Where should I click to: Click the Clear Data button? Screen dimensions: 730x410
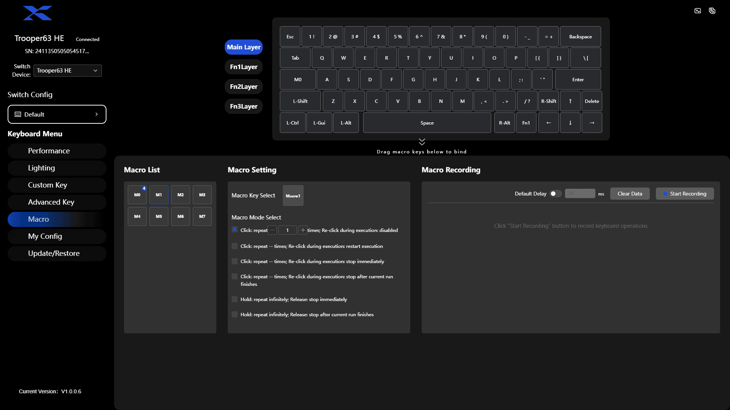[630, 194]
